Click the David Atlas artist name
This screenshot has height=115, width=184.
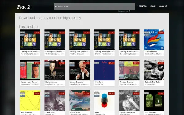pos(75,113)
